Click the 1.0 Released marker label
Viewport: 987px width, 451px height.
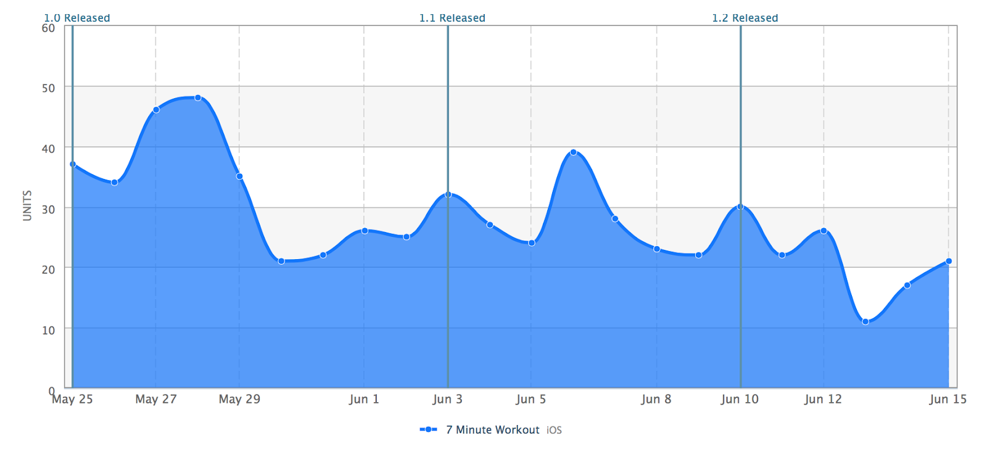coord(77,18)
